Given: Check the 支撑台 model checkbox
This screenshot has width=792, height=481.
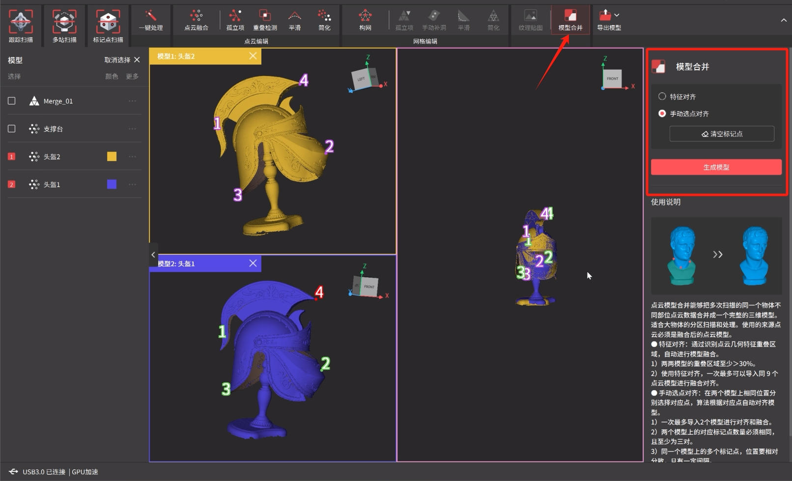Looking at the screenshot, I should pos(12,129).
